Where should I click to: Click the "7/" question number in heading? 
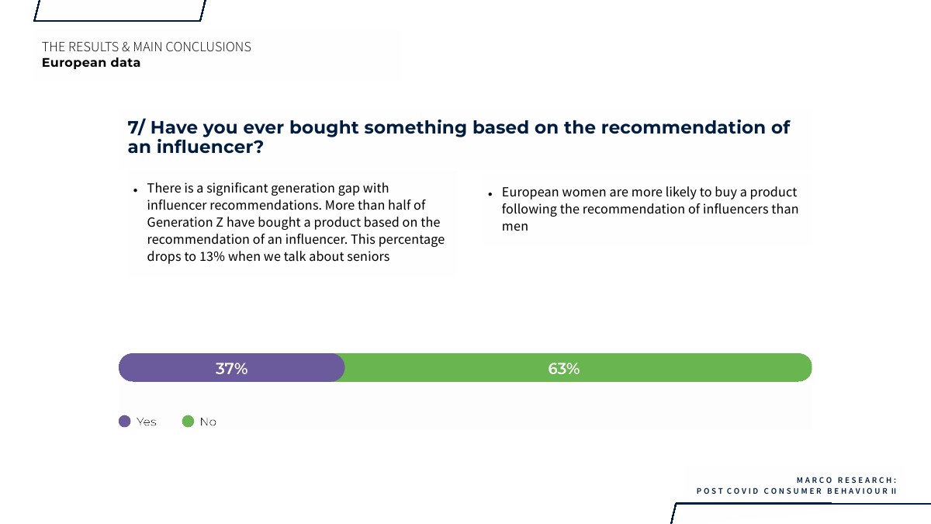(137, 128)
